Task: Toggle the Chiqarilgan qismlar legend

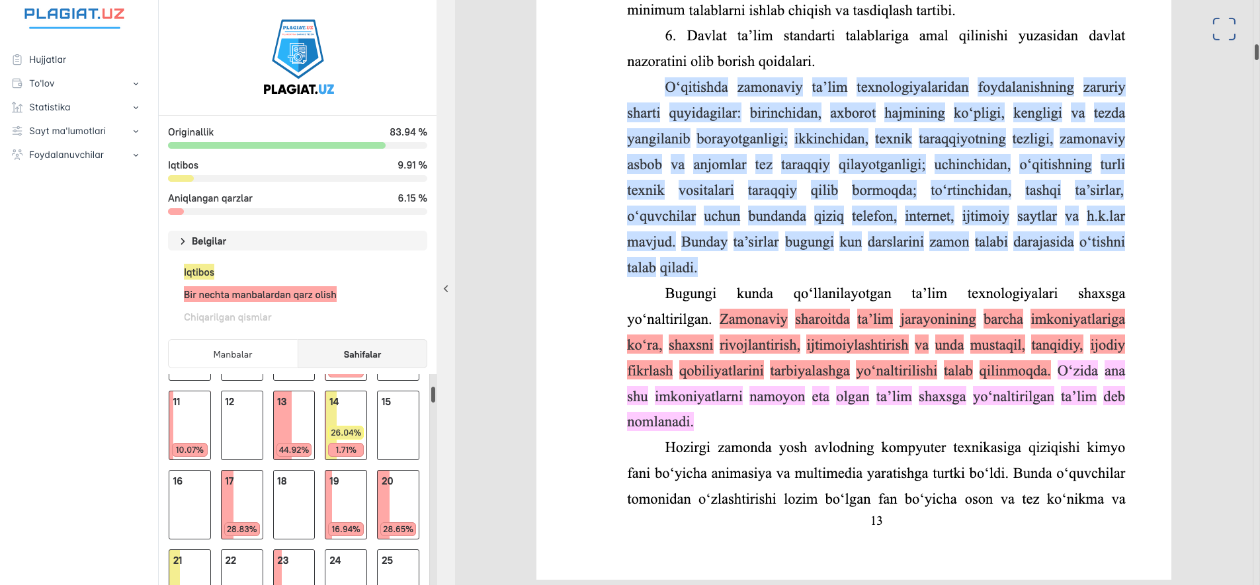Action: 228,317
